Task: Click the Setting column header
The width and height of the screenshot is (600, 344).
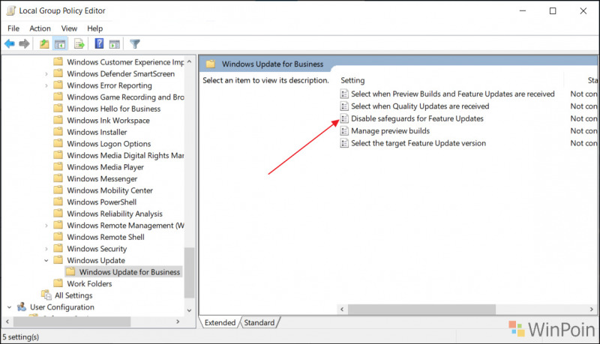Action: click(x=352, y=80)
